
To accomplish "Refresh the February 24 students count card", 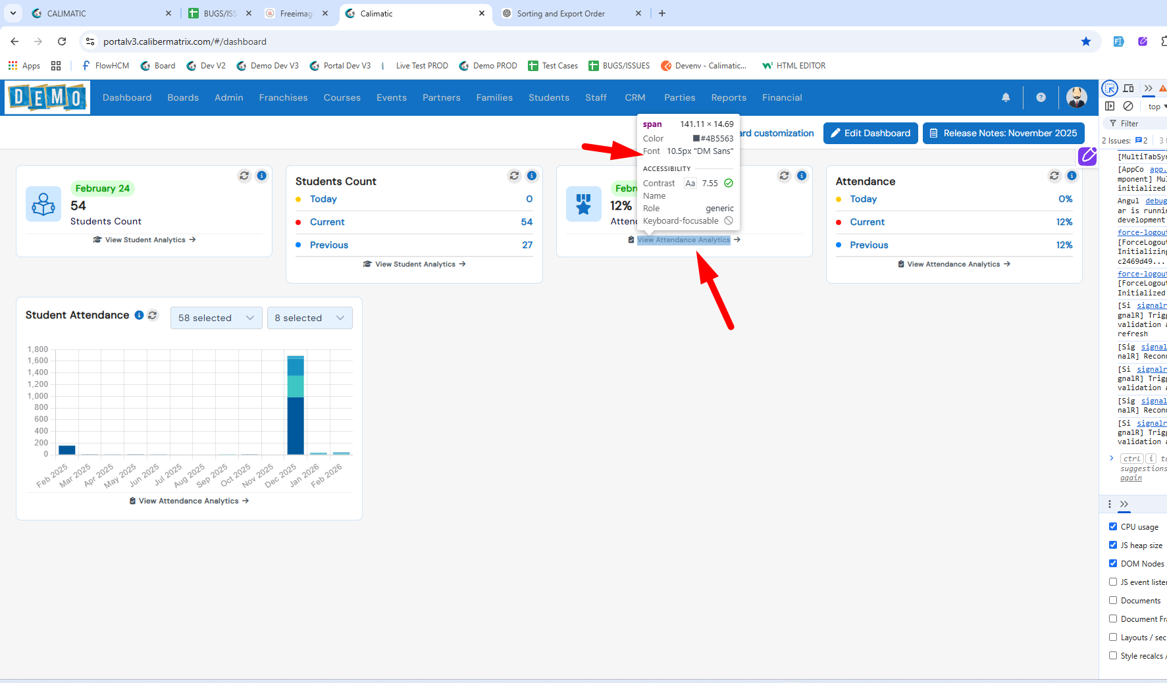I will point(244,176).
